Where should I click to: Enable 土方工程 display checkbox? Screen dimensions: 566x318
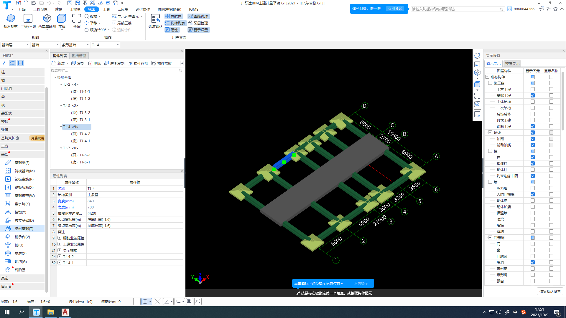[532, 89]
